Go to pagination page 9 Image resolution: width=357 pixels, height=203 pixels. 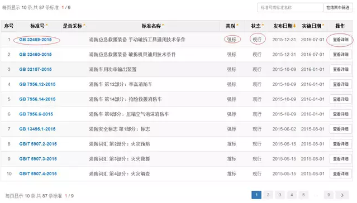(329, 195)
